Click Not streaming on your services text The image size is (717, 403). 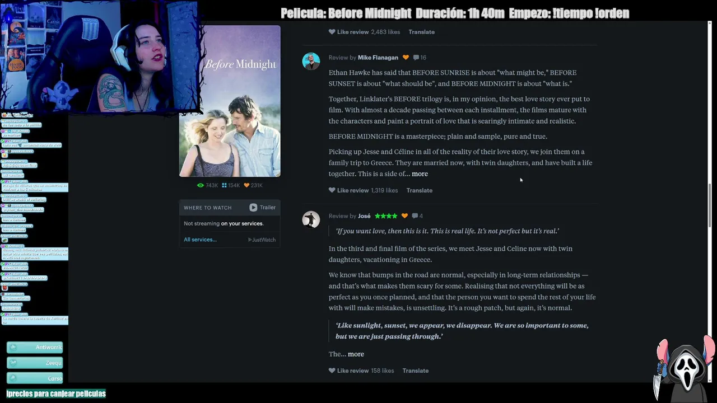224,223
